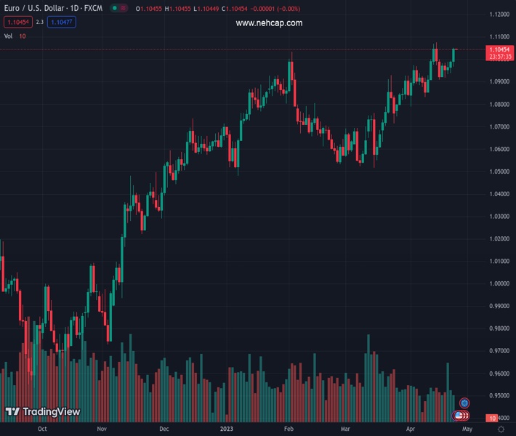Click the Vol indicator label
Screen dimensions: 516x436
tap(8, 36)
